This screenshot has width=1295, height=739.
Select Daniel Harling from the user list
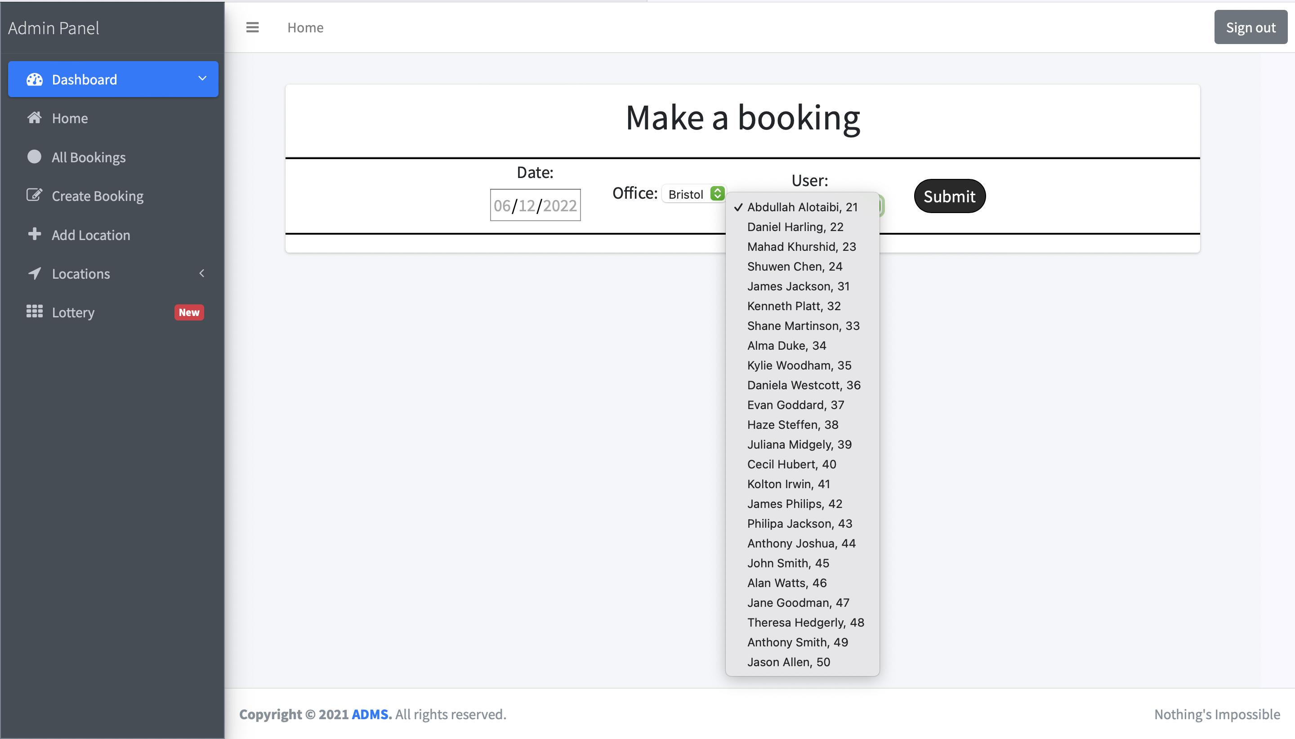[x=795, y=227]
